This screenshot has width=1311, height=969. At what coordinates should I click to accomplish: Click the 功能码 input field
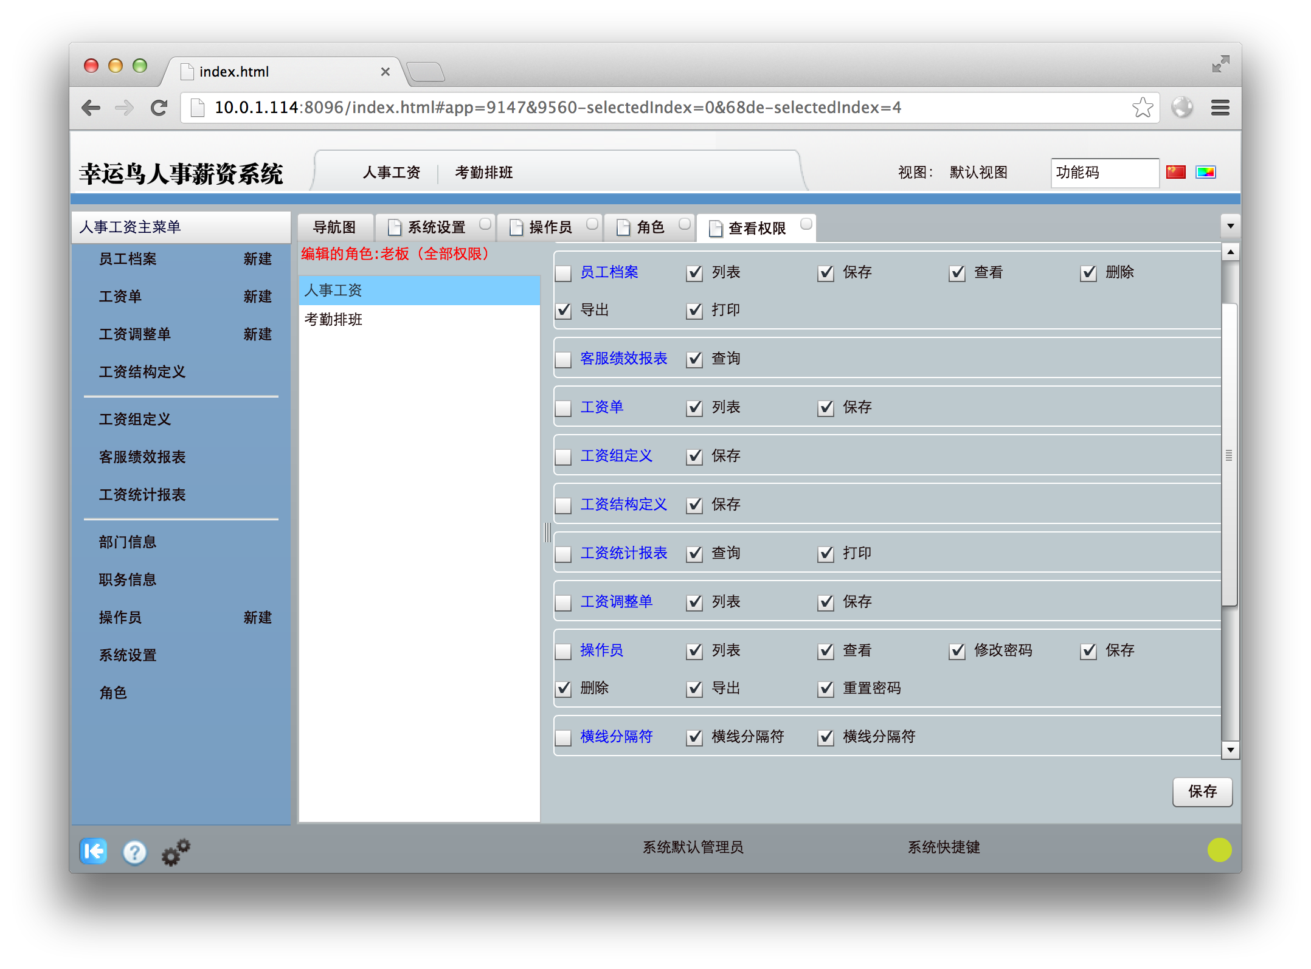pos(1104,173)
